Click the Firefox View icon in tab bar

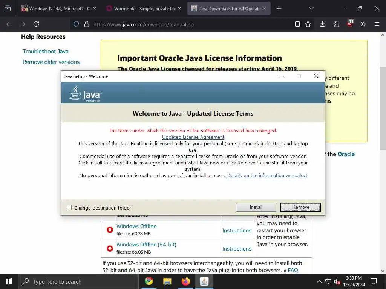[x=8, y=8]
